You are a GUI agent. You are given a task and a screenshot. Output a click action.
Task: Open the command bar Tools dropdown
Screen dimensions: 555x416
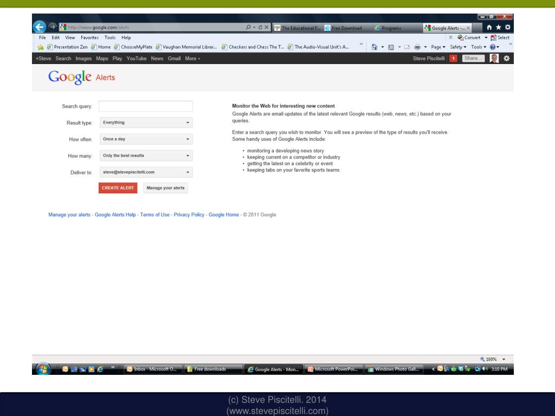click(479, 47)
